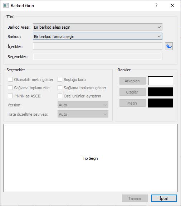This screenshot has height=206, width=181.
Task: Open the Version dropdown
Action: [x=83, y=105]
